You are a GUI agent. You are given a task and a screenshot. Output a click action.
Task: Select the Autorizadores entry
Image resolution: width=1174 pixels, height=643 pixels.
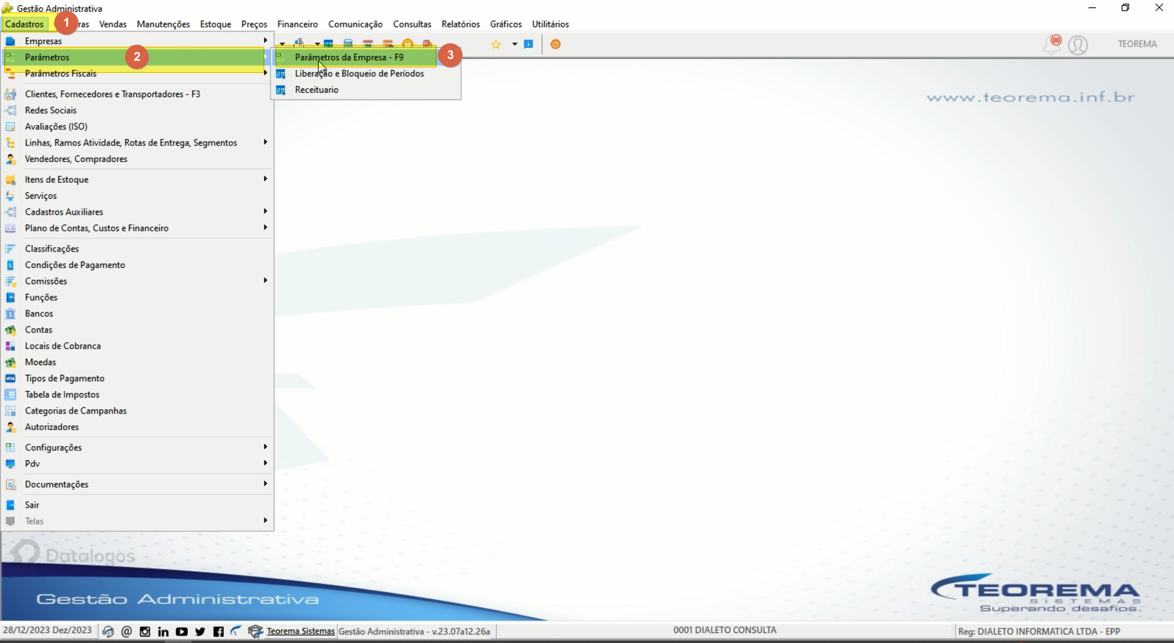click(x=137, y=427)
